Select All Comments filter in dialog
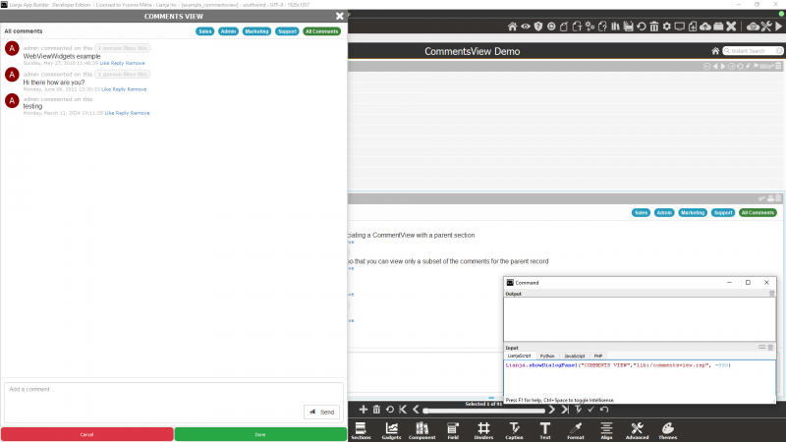786x442 pixels. [x=321, y=31]
